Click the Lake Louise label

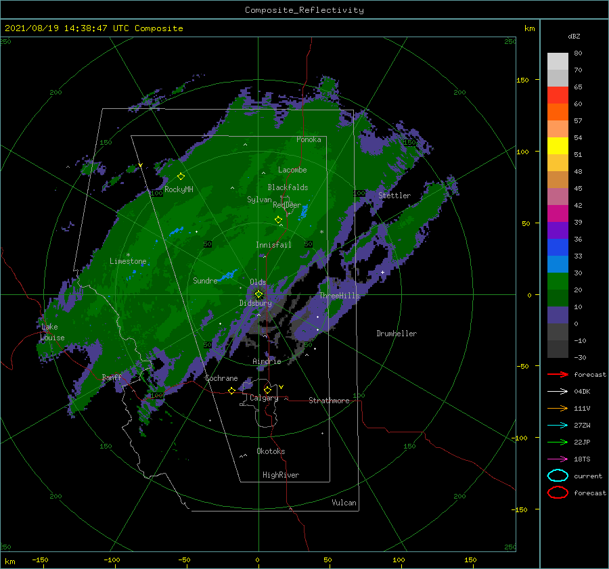point(52,332)
